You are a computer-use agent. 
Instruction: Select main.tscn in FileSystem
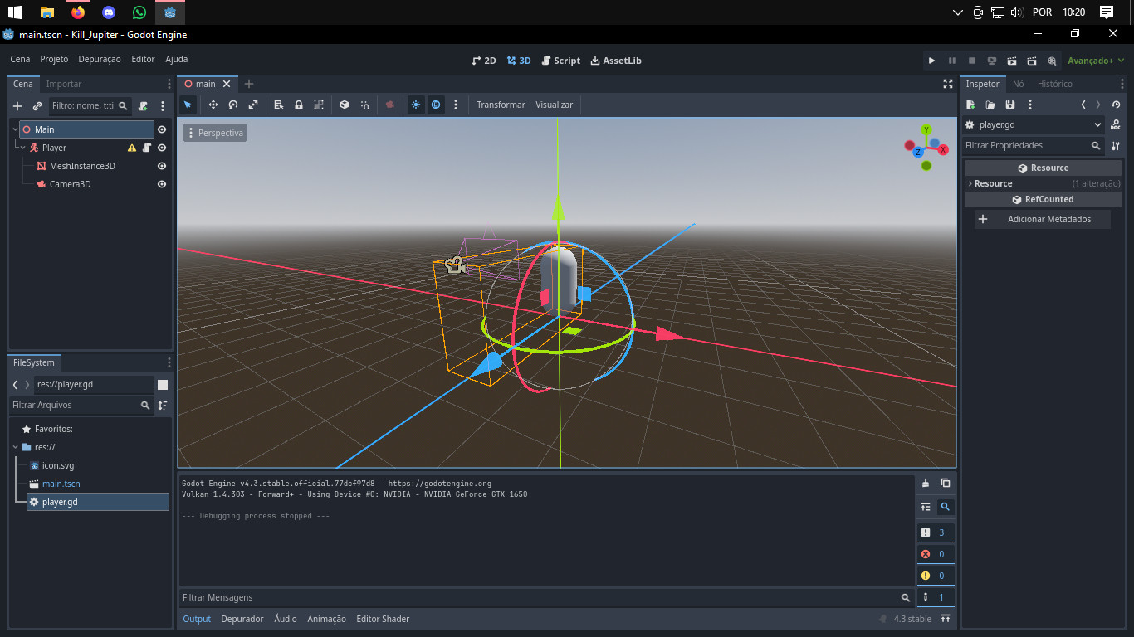pyautogui.click(x=61, y=484)
